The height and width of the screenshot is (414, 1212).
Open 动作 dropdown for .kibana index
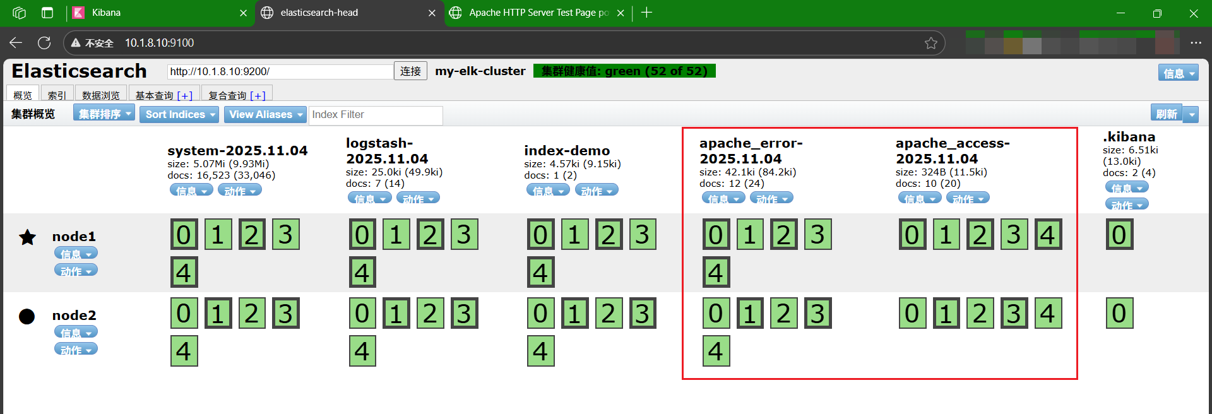click(1127, 204)
